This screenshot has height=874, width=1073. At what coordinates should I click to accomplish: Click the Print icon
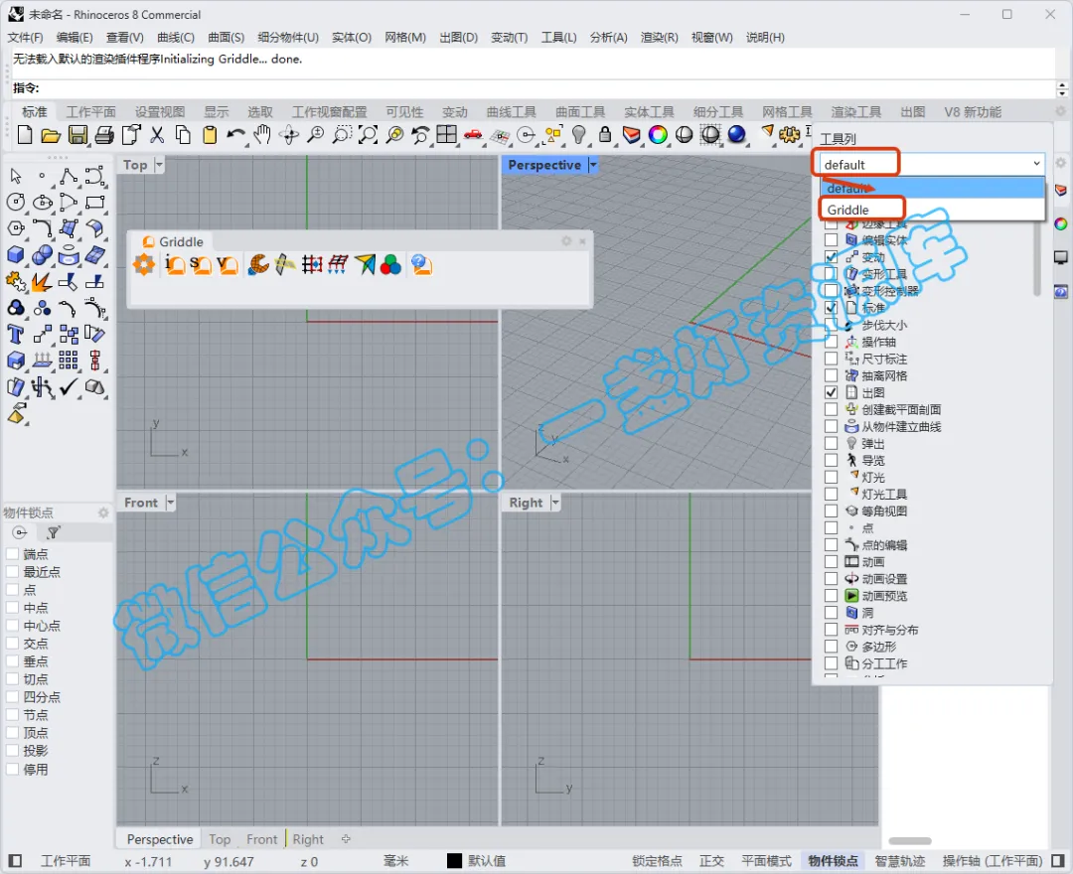point(104,135)
